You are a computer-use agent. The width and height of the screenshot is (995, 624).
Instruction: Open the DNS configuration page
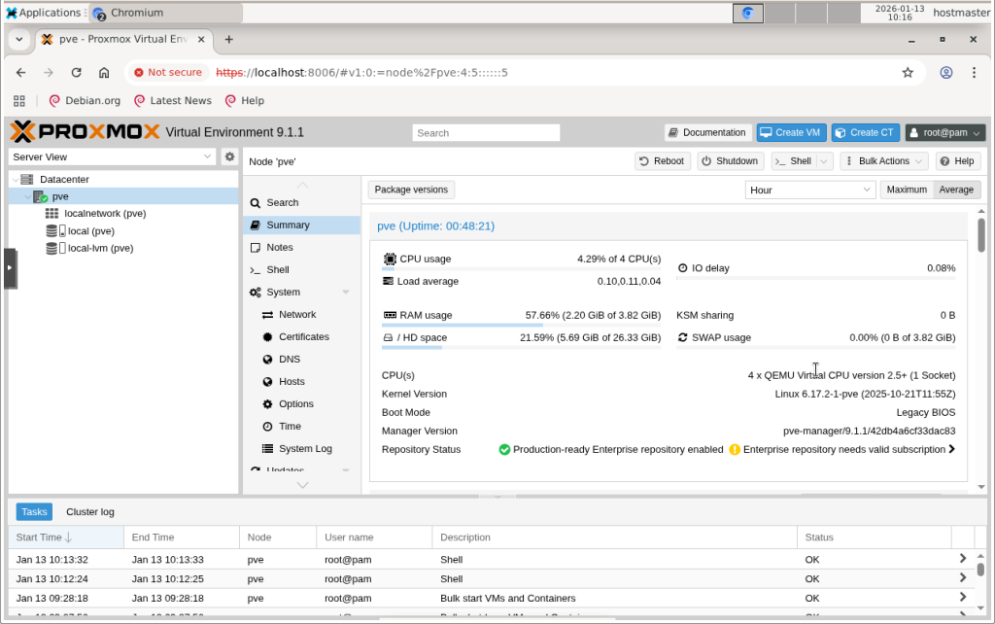pyautogui.click(x=290, y=359)
